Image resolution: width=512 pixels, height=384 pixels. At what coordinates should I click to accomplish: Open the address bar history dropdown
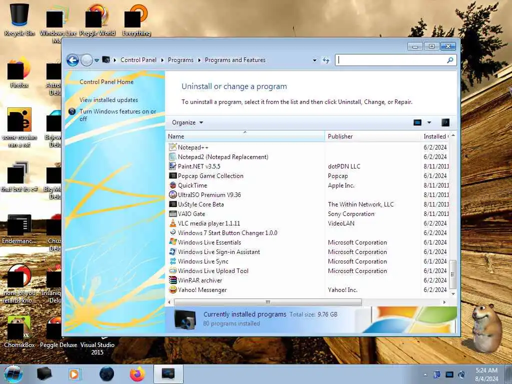314,60
